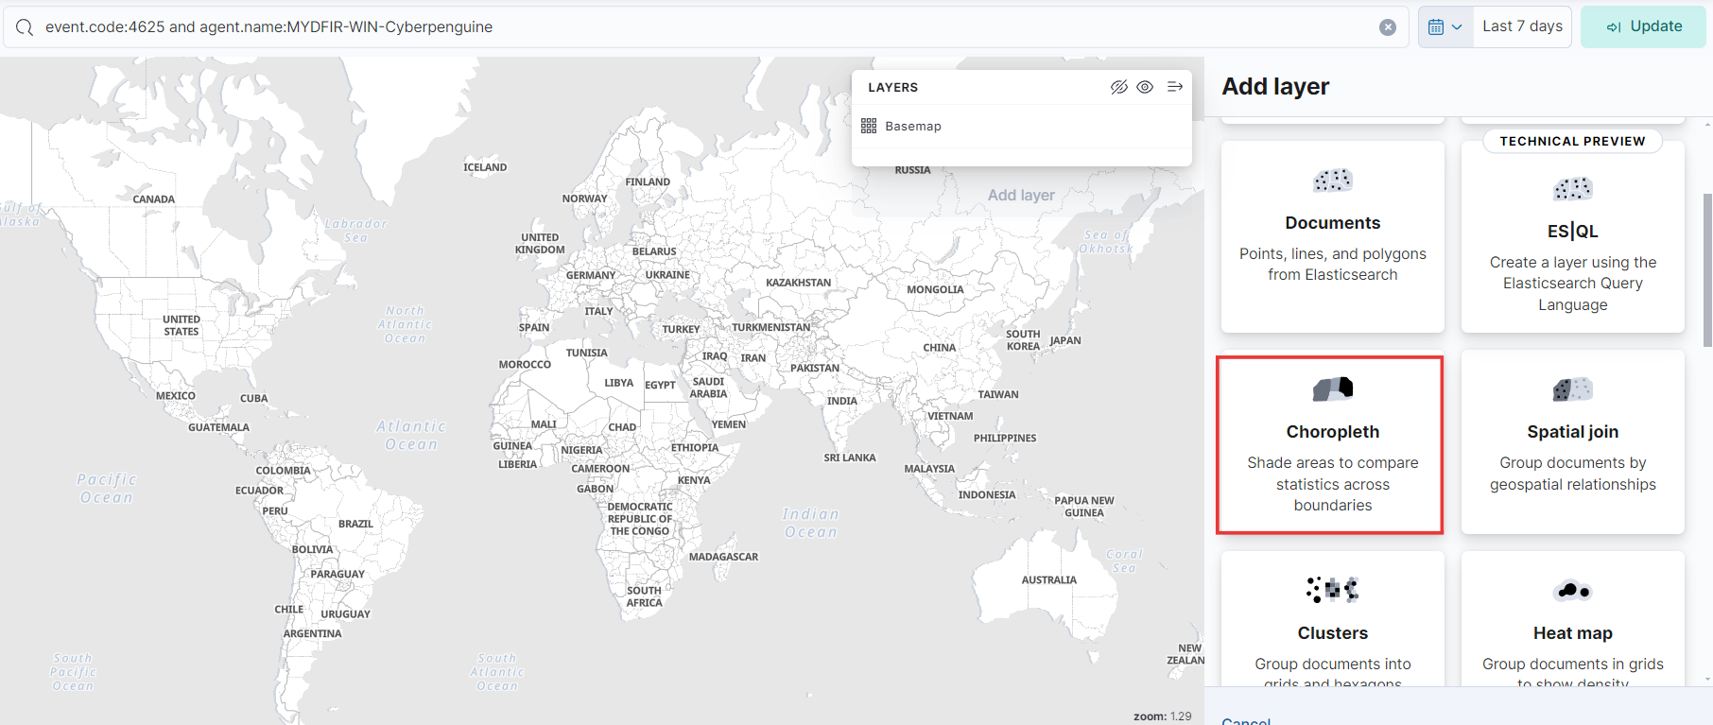Click the AUSTRALIA label on the map
Viewport: 1713px width, 725px height.
tap(1048, 580)
